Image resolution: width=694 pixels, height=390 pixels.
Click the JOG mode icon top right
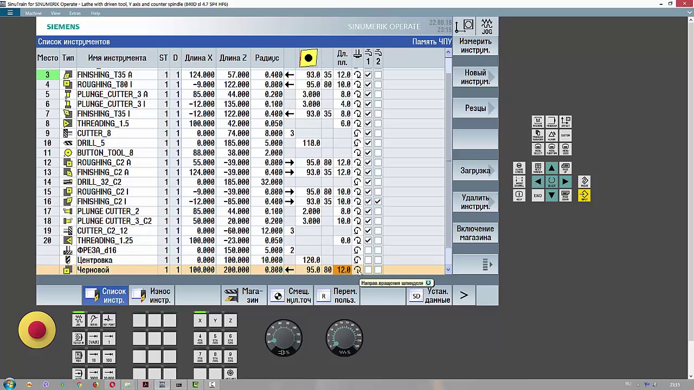[x=486, y=27]
